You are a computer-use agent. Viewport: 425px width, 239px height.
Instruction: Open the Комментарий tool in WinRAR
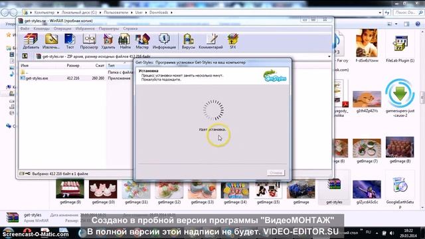tap(211, 41)
